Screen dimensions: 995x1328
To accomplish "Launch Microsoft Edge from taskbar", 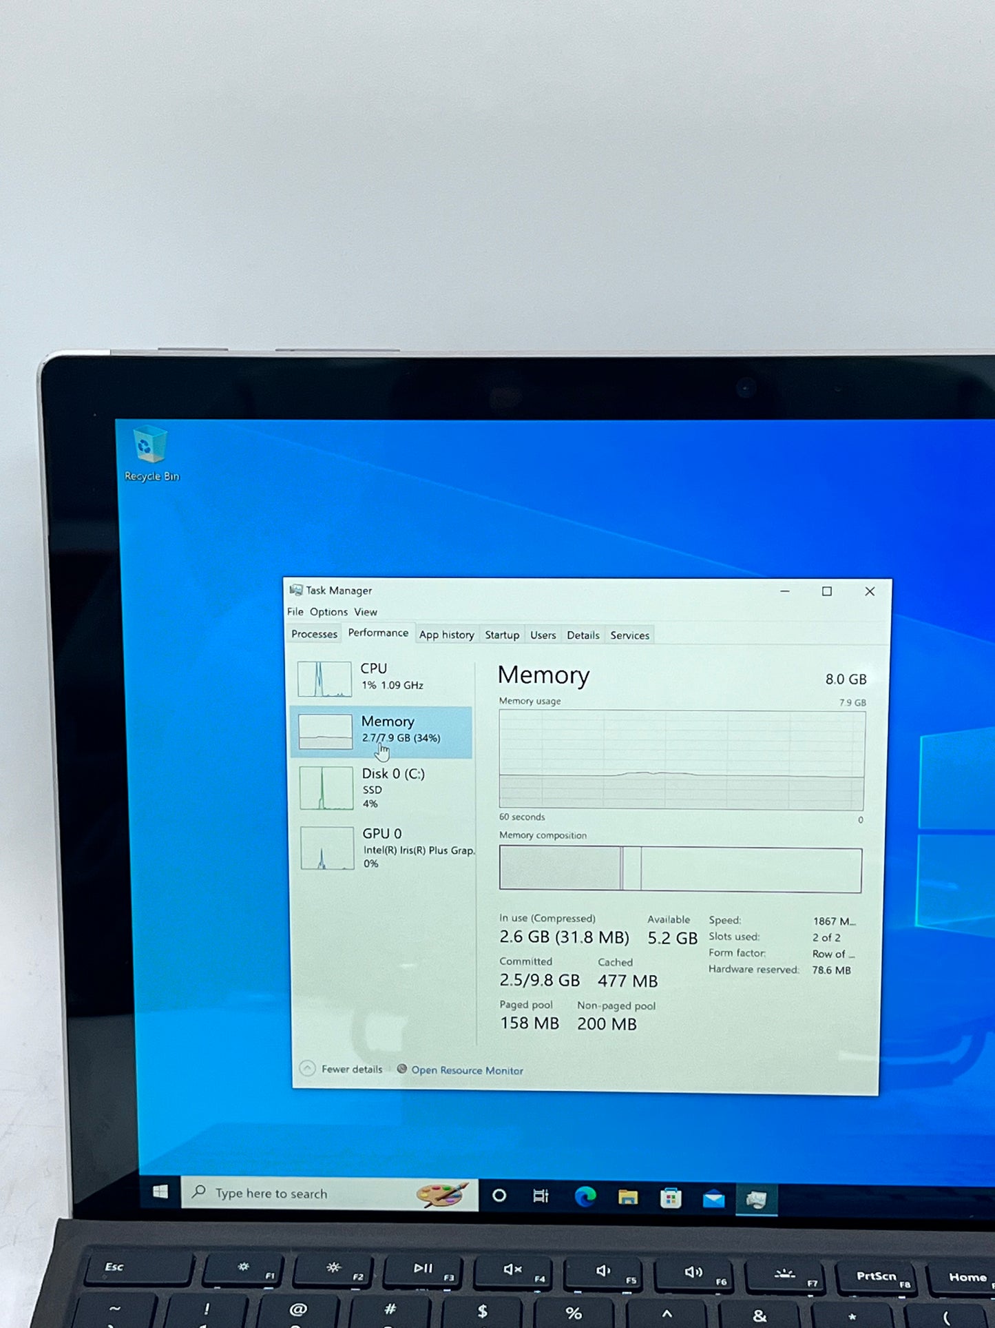I will (585, 1197).
